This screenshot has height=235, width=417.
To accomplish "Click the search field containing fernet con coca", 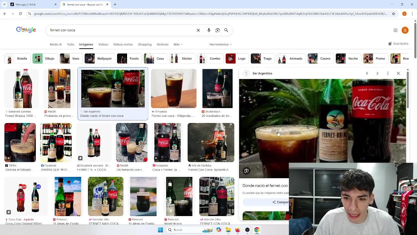I will coord(121,30).
